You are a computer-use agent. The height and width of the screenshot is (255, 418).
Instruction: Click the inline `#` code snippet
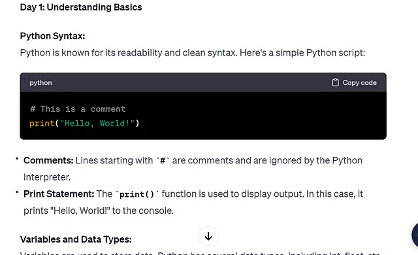point(163,161)
